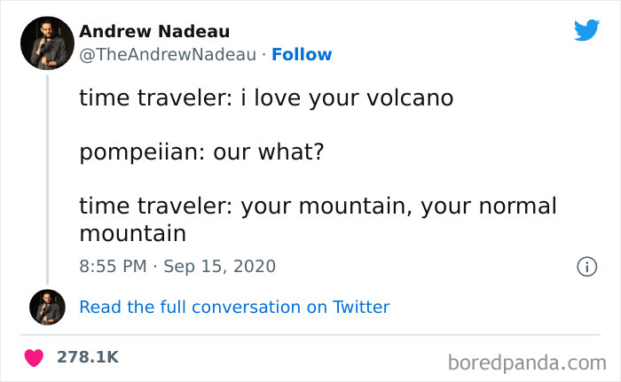
Task: Visit the @TheAndrewNadeau handle
Action: point(168,55)
